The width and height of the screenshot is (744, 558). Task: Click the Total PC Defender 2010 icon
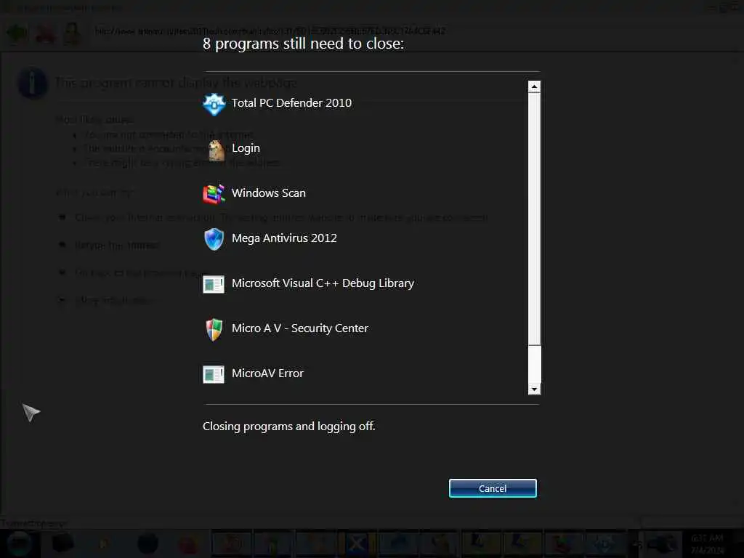click(x=214, y=104)
